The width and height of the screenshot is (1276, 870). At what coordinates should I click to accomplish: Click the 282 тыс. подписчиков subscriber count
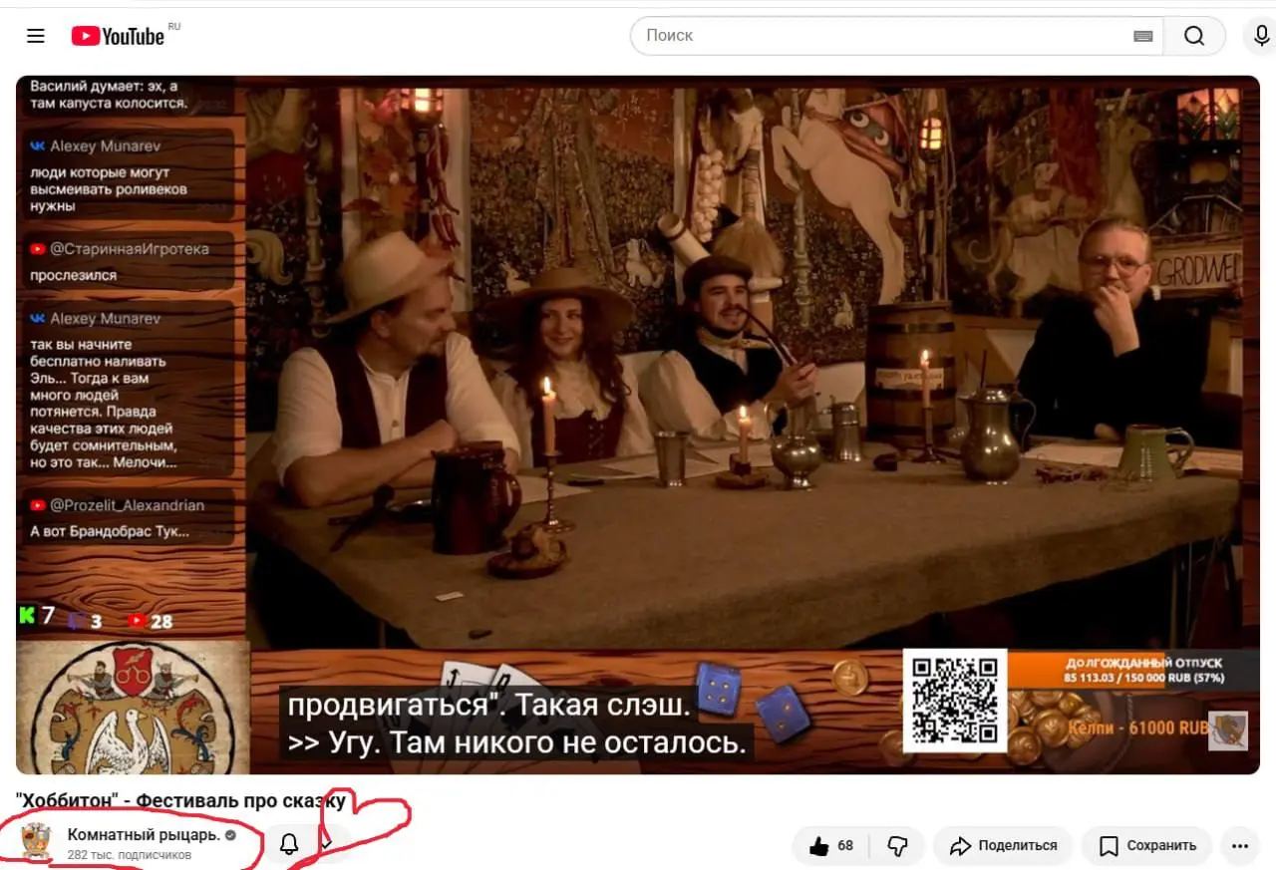(x=130, y=855)
